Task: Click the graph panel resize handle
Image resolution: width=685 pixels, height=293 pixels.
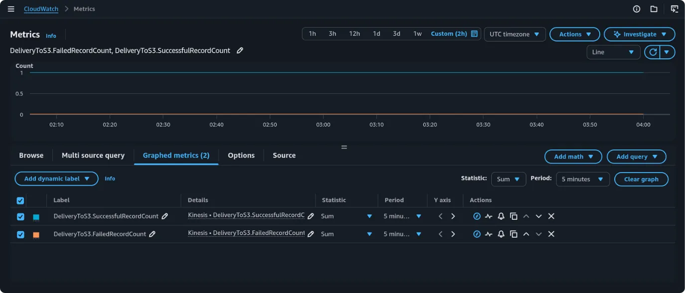Action: pyautogui.click(x=344, y=147)
